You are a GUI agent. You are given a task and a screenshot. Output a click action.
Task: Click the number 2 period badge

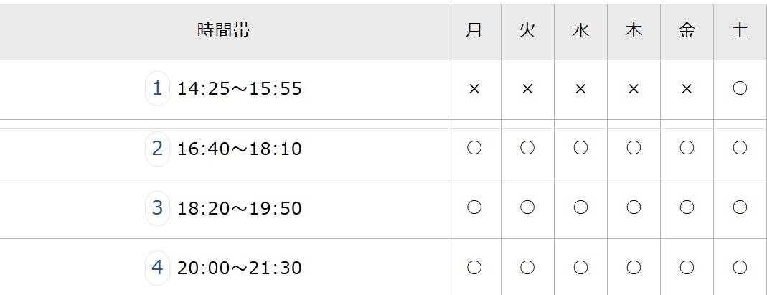(x=157, y=149)
